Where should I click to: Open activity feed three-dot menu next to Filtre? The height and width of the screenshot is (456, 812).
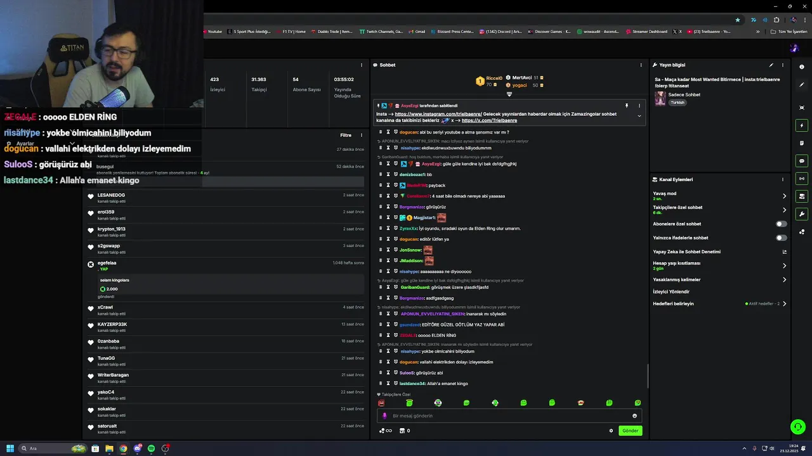point(362,135)
